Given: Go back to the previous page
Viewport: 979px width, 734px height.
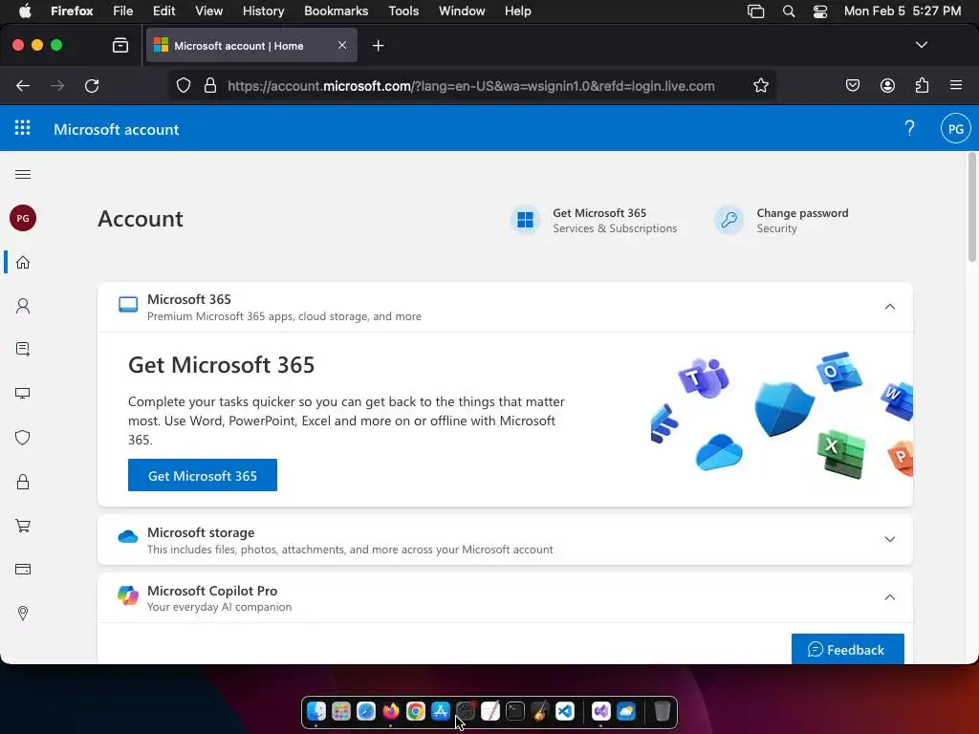Looking at the screenshot, I should 23,85.
